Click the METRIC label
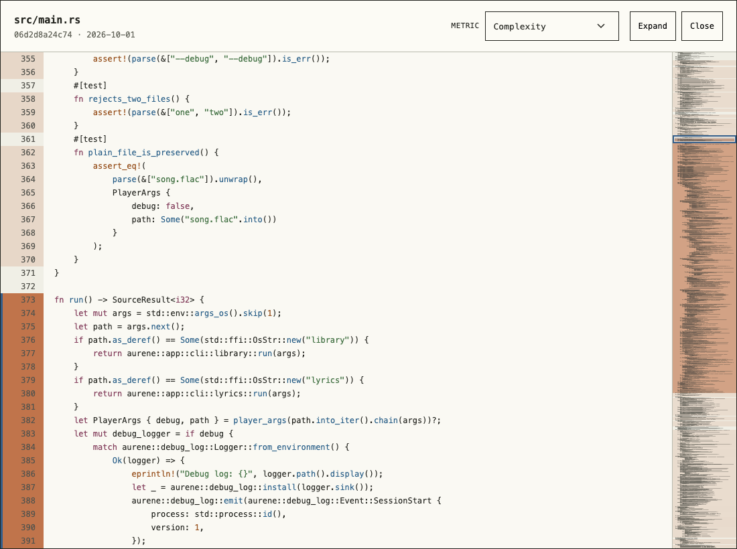 point(465,26)
